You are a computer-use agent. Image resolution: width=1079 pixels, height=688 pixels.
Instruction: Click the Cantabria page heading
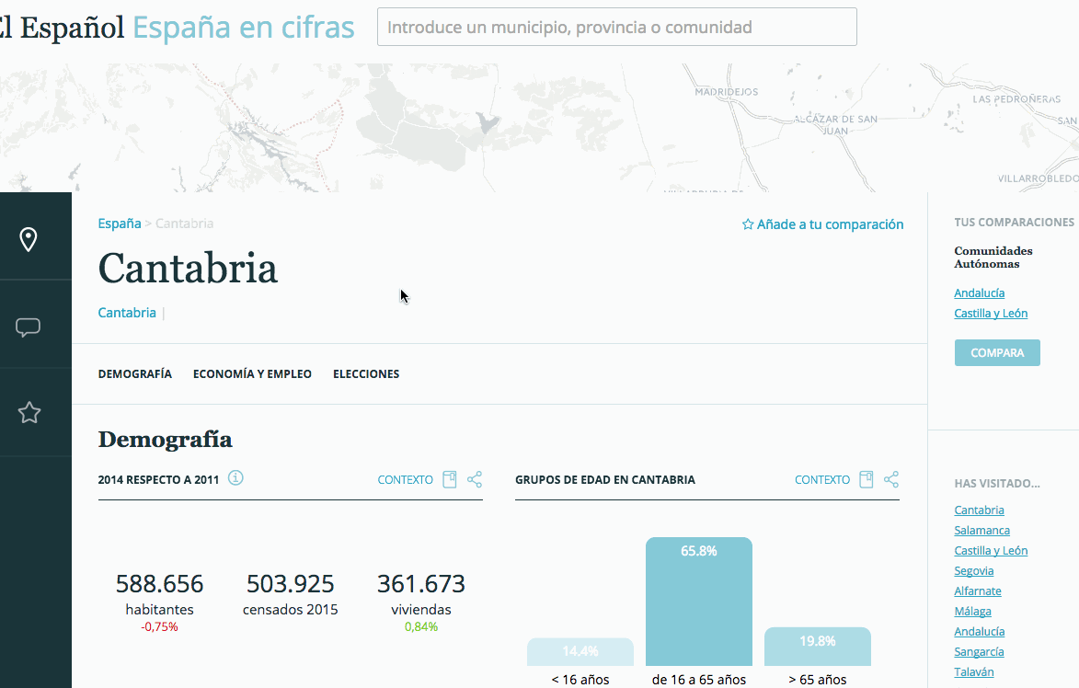188,269
